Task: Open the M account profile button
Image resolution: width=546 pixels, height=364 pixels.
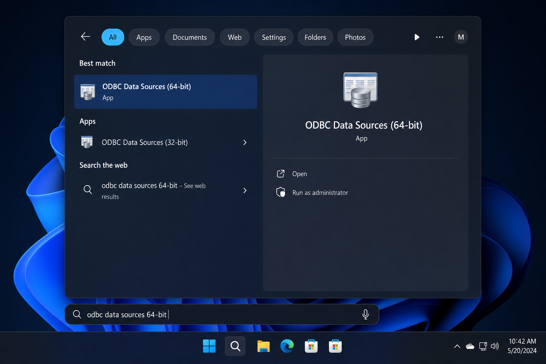Action: tap(461, 37)
